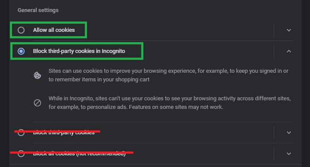Click the struck-through Block third-party cookies label
Screen dimensions: 310x167
click(64, 133)
